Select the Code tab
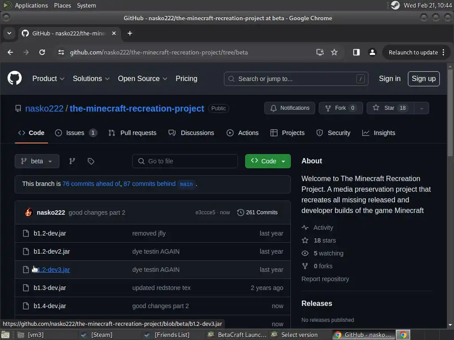Viewport: 454px width, 340px height. click(31, 133)
